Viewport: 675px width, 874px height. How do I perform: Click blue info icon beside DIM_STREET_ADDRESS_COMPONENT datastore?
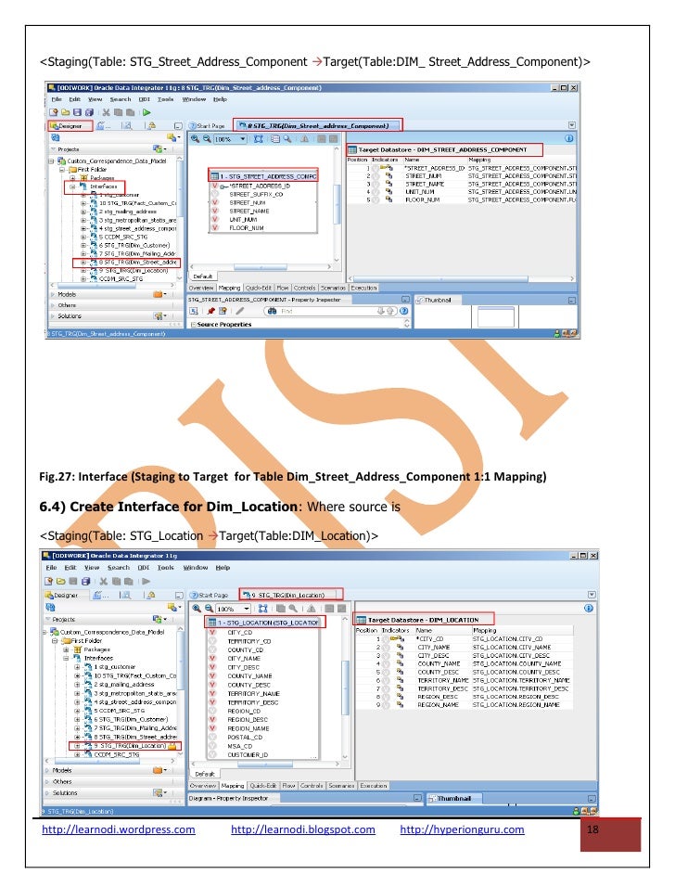pos(569,139)
